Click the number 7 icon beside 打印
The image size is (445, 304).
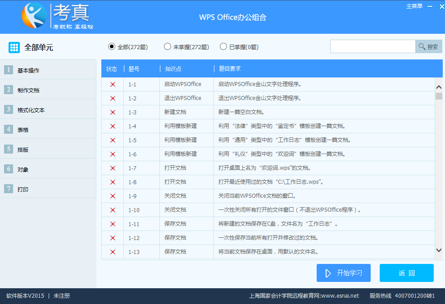tap(9, 189)
